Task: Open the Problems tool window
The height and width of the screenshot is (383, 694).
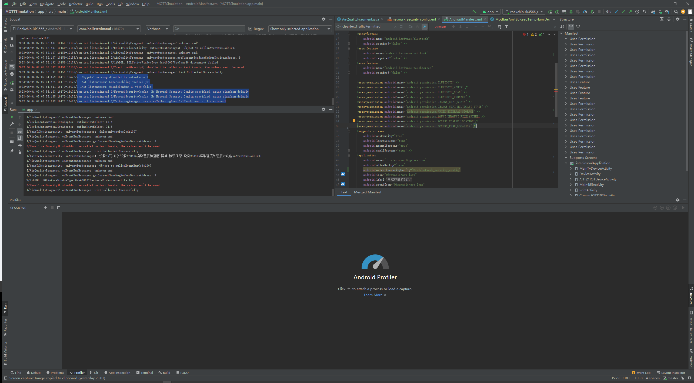Action: pos(55,373)
